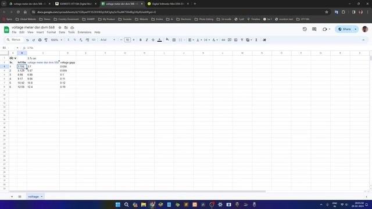Open the View menu
Image resolution: width=372 pixels, height=209 pixels.
[30, 33]
